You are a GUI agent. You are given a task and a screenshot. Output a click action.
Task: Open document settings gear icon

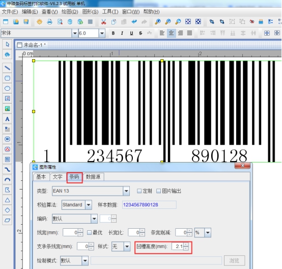point(40,22)
